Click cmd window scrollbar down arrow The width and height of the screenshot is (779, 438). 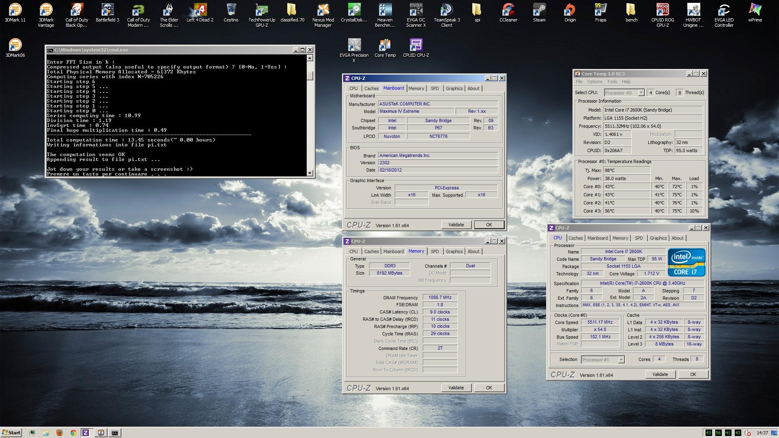click(x=310, y=173)
